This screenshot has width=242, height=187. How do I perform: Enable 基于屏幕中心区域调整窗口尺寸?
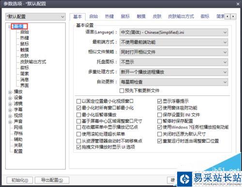[x=78, y=121]
